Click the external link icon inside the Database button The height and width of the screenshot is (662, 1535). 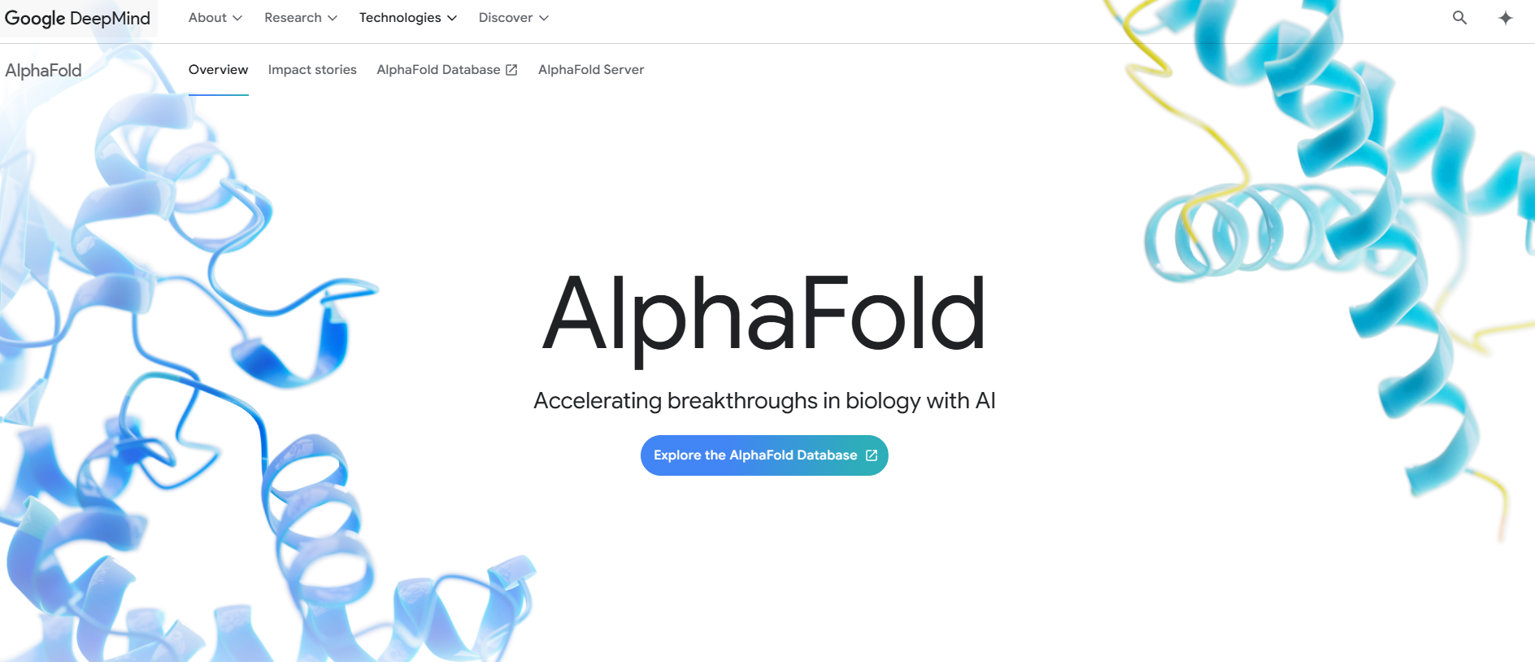(871, 455)
